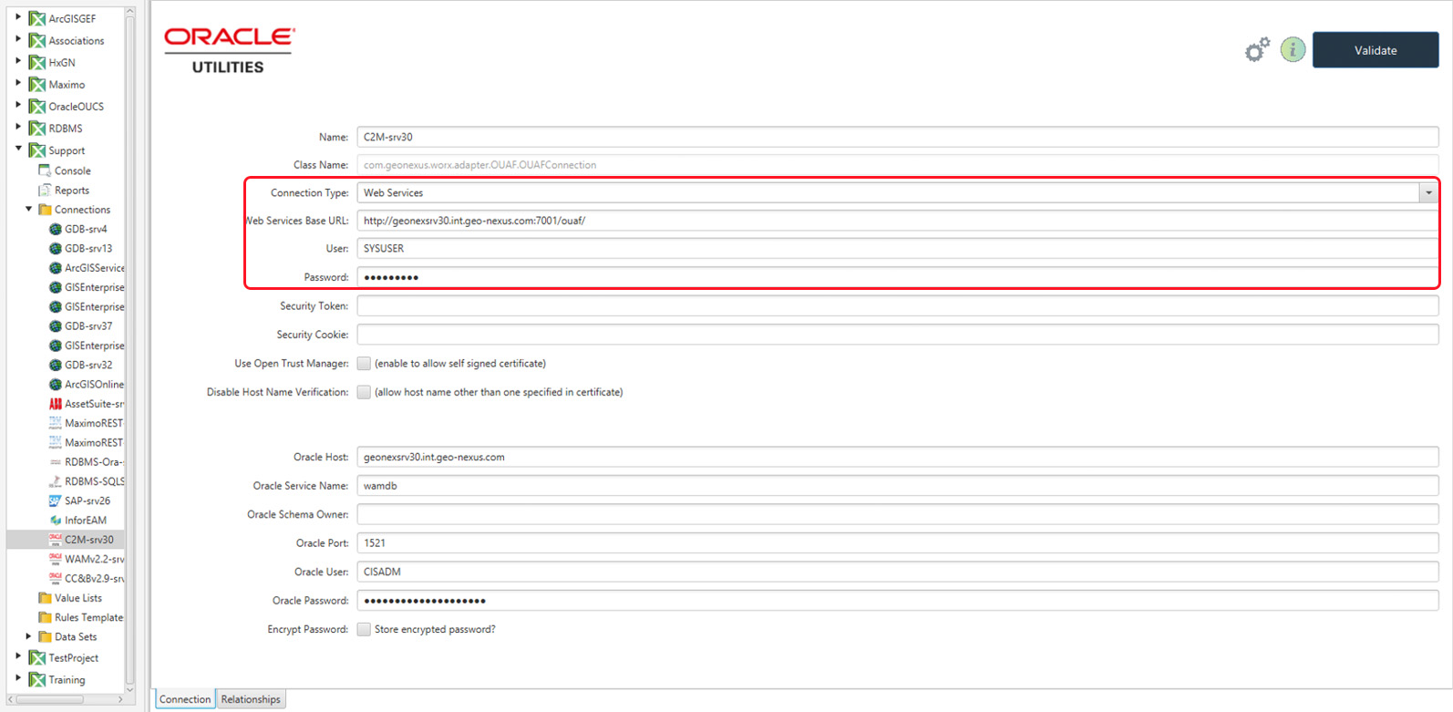Check the Store encrypted password box

pyautogui.click(x=364, y=629)
